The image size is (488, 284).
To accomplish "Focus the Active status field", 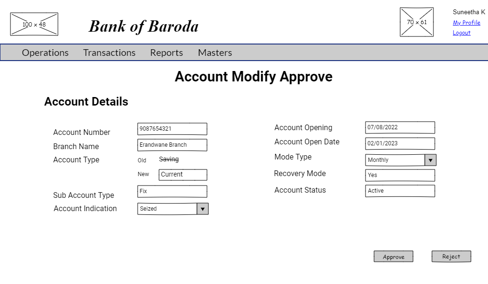I will click(400, 191).
